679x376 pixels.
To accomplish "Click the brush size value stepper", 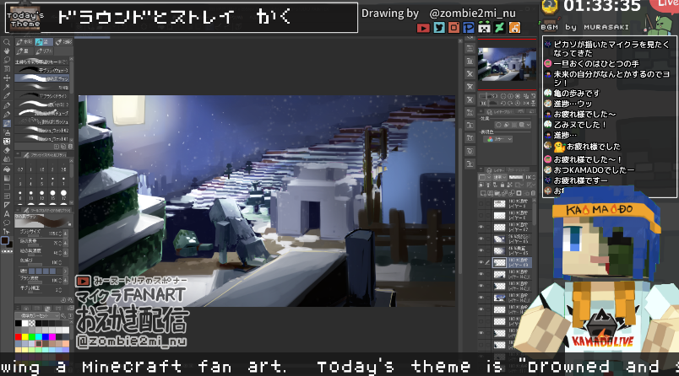I will click(60, 234).
